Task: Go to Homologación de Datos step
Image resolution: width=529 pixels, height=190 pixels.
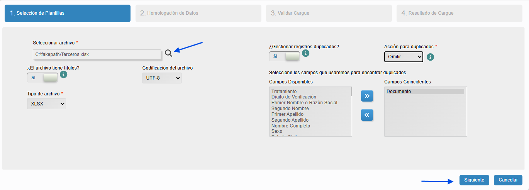Action: pyautogui.click(x=198, y=13)
